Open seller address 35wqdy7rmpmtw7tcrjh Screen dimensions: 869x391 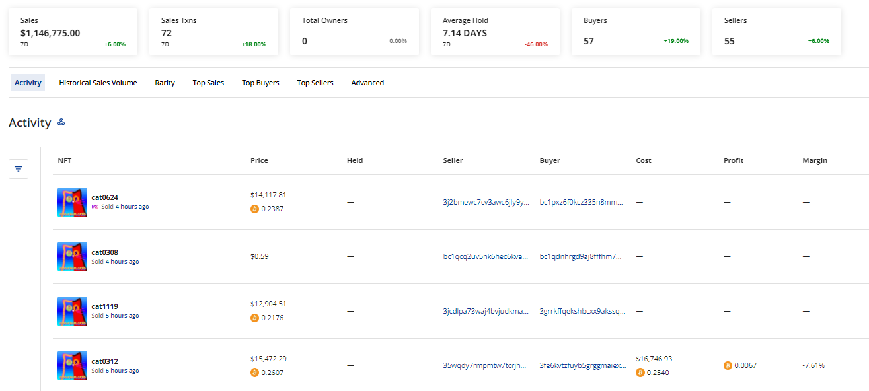485,365
